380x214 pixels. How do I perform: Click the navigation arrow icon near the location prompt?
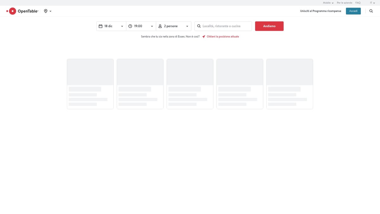click(204, 36)
